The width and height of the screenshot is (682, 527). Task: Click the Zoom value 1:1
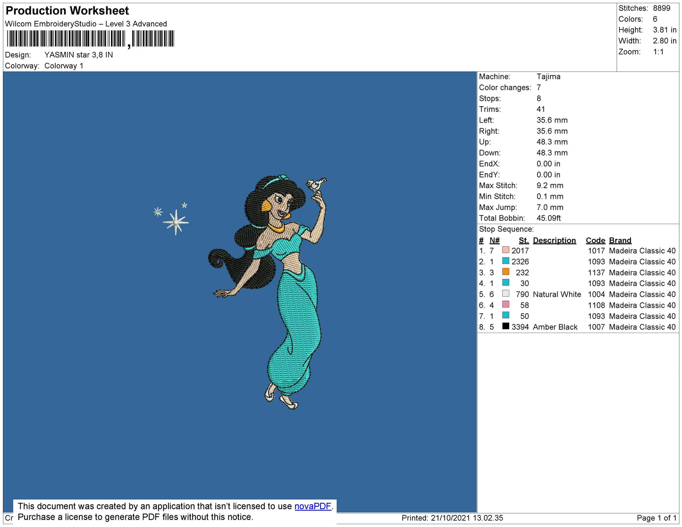coord(658,52)
